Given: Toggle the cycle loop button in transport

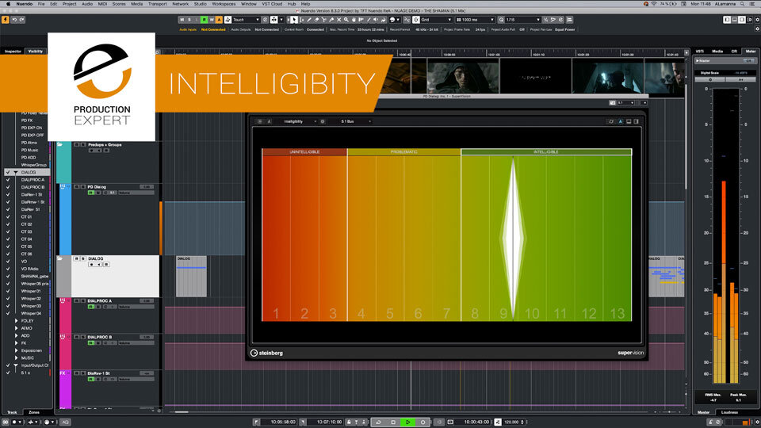Looking at the screenshot, I should 379,422.
